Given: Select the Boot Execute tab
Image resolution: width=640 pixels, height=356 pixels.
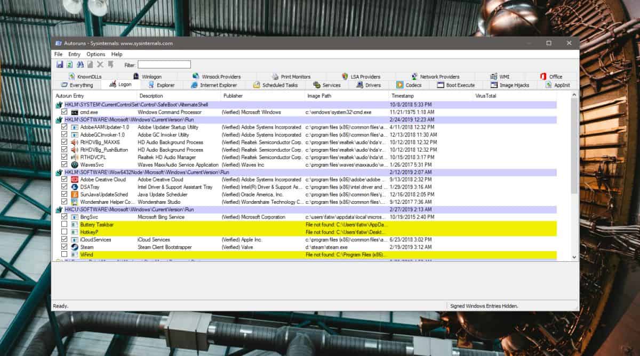Looking at the screenshot, I should tap(455, 85).
